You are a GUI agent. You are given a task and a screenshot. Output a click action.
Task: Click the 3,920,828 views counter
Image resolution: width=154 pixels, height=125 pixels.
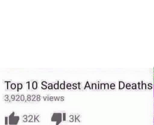coord(34,98)
